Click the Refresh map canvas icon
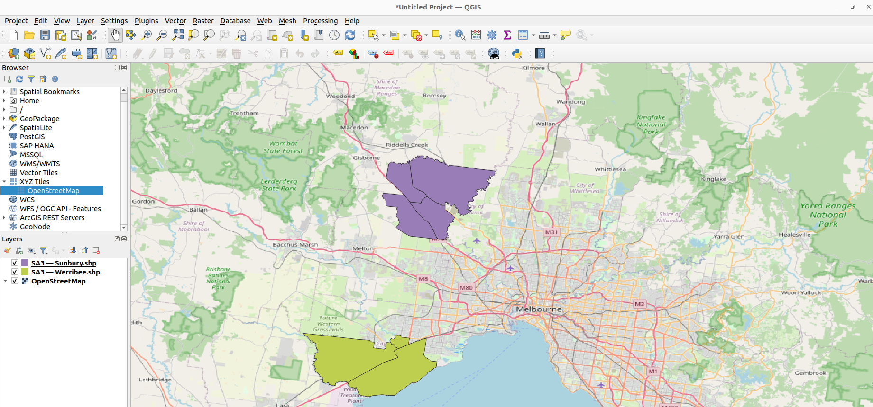This screenshot has width=873, height=407. point(350,35)
